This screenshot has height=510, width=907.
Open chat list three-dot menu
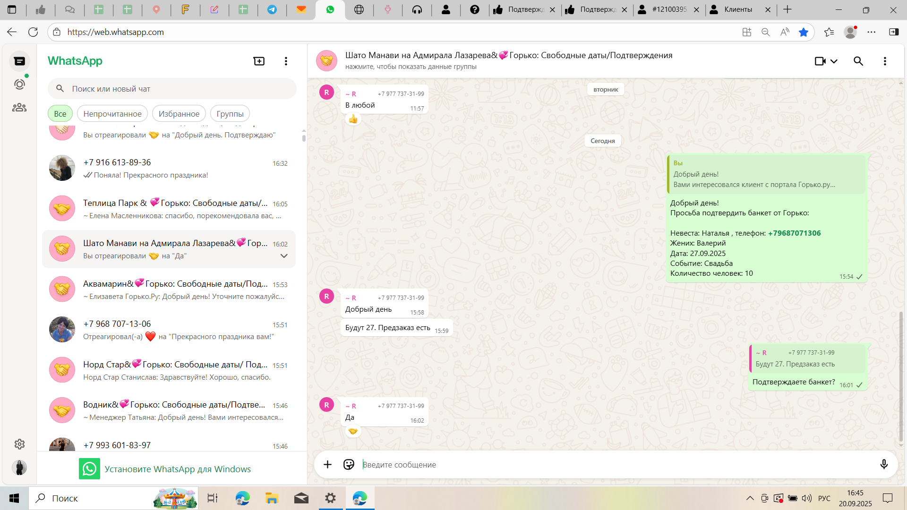[x=286, y=61]
